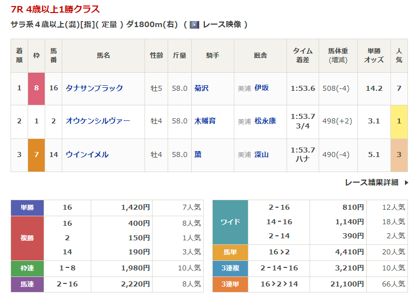418x297 pixels.
Task: Click the 3連単 trifecta payout label
Action: tap(230, 284)
